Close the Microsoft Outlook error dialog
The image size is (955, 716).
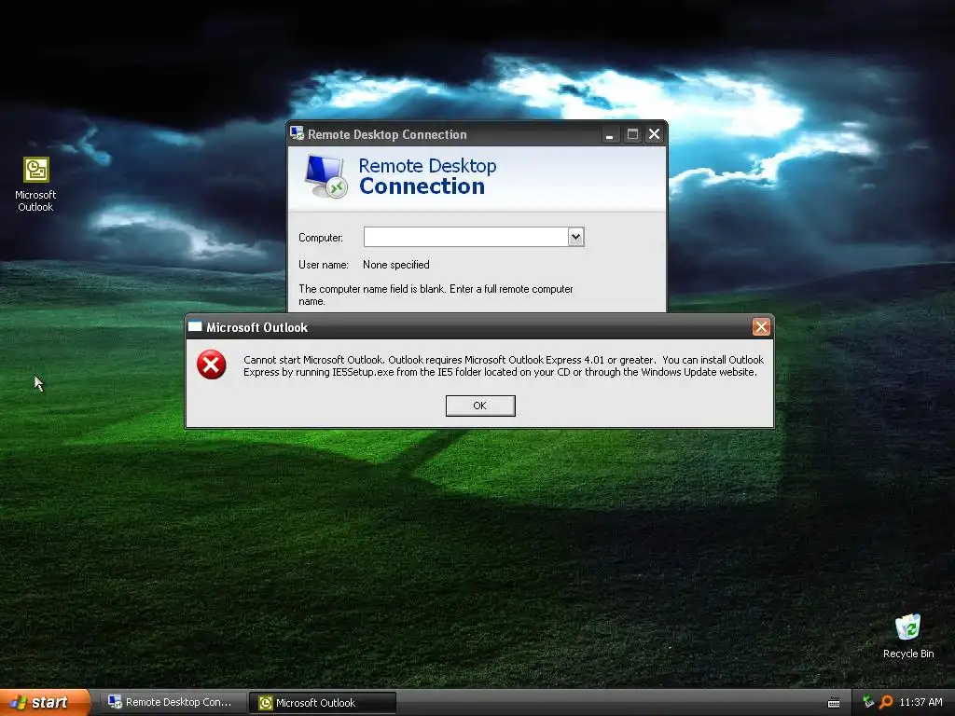point(761,327)
